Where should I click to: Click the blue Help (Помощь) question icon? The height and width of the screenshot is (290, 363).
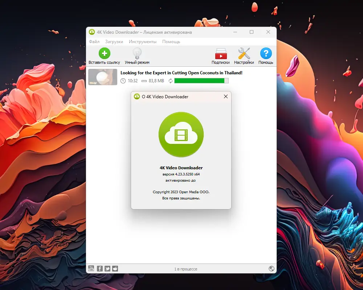click(266, 53)
